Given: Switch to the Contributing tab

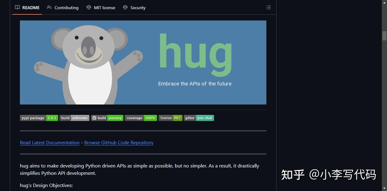Looking at the screenshot, I should (63, 8).
